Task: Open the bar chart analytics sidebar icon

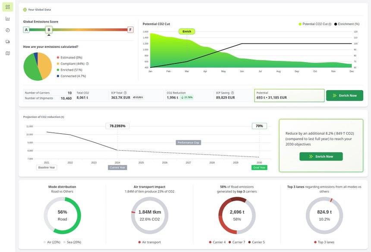Action: coord(8,19)
